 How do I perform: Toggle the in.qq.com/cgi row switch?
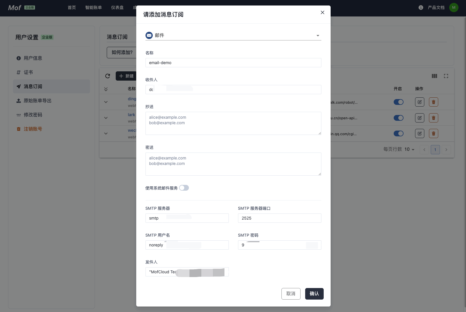pyautogui.click(x=399, y=133)
